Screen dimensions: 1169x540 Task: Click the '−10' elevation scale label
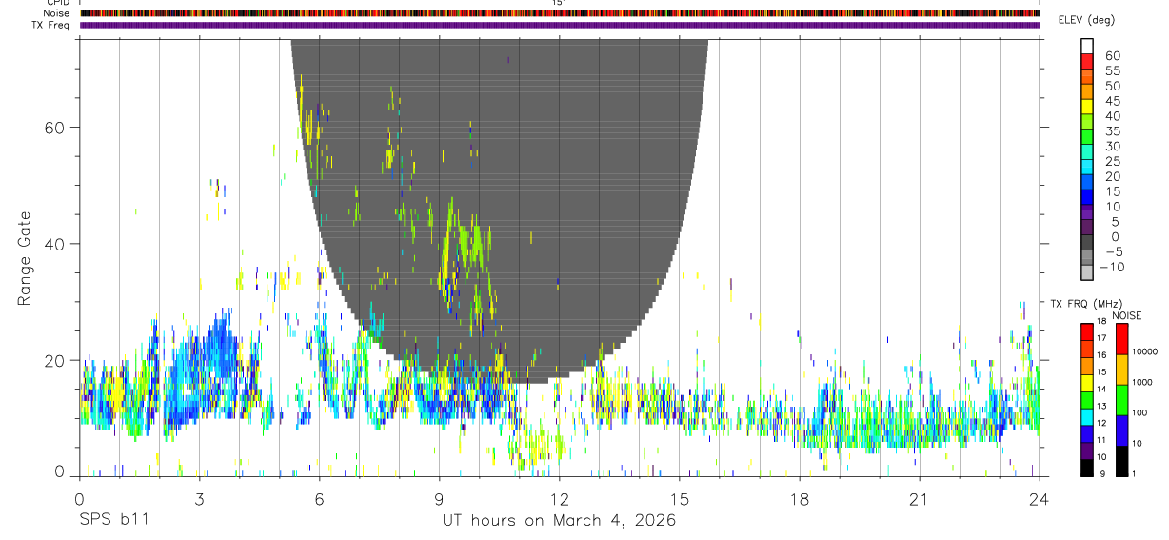[x=1111, y=267]
